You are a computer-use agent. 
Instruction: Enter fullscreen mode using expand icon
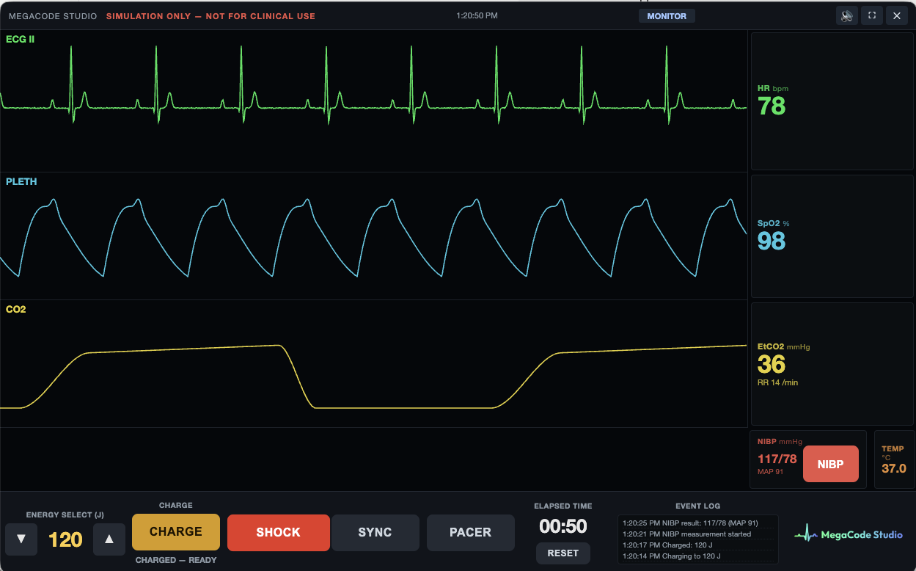(872, 15)
